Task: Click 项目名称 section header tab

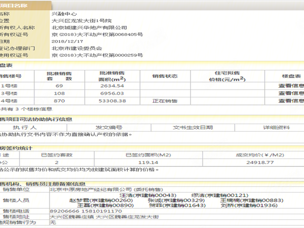Action: pos(25,6)
